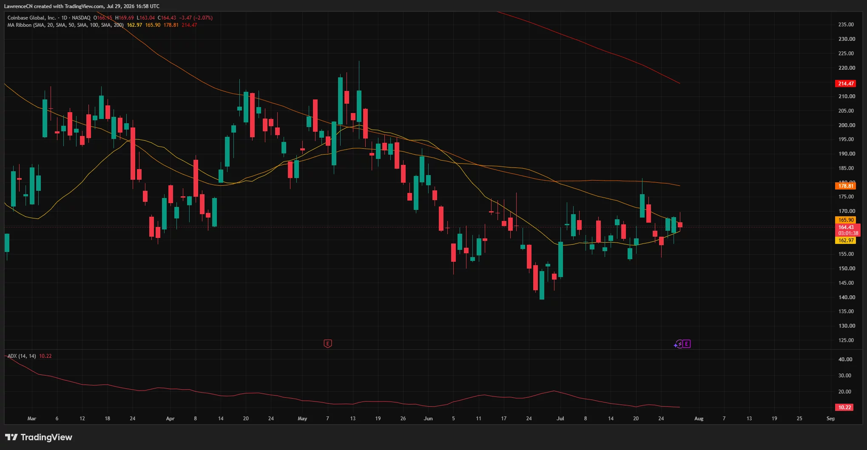
Task: Click the red E earnings marker near May 7
Action: pos(327,343)
